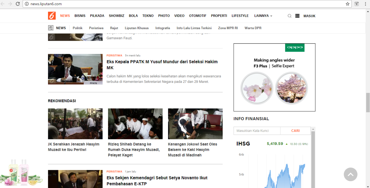
Task: Select the orange NEWS top menu item
Action: tap(65, 16)
